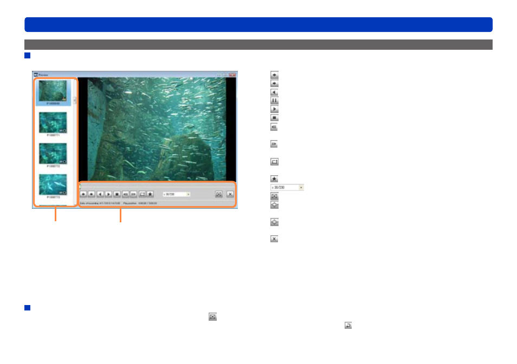Click the thumbnail list scrollbar handle
The image size is (517, 364).
(x=75, y=101)
